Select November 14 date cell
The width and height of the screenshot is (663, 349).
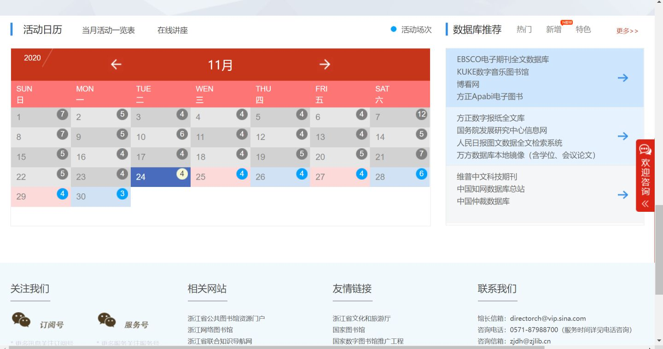point(400,137)
